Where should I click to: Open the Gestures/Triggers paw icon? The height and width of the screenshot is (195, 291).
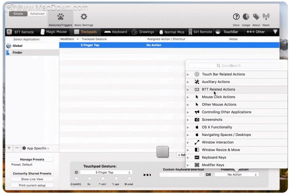(61, 17)
